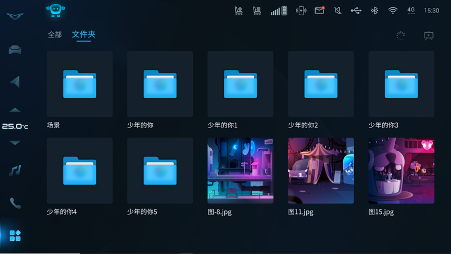Viewport: 451px width, 254px height.
Task: Open the mail notification icon
Action: click(320, 10)
